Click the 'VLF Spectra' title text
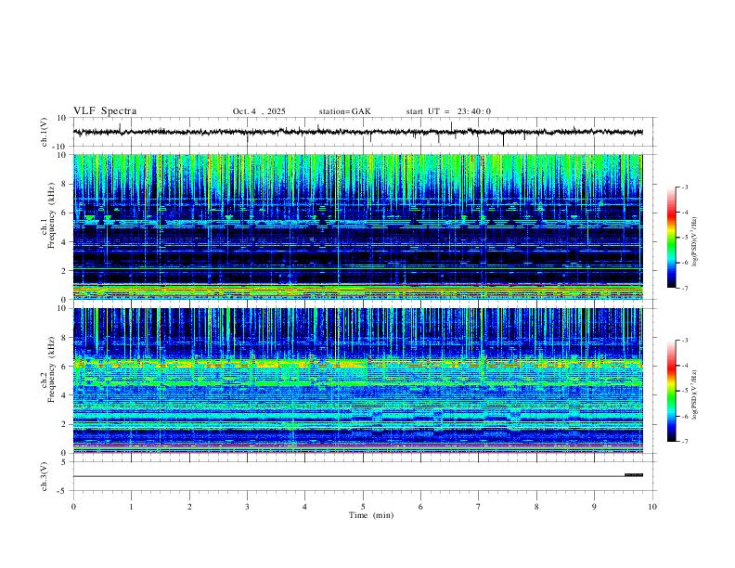 pyautogui.click(x=105, y=111)
